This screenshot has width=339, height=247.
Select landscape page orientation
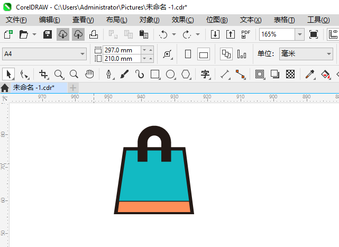204,54
